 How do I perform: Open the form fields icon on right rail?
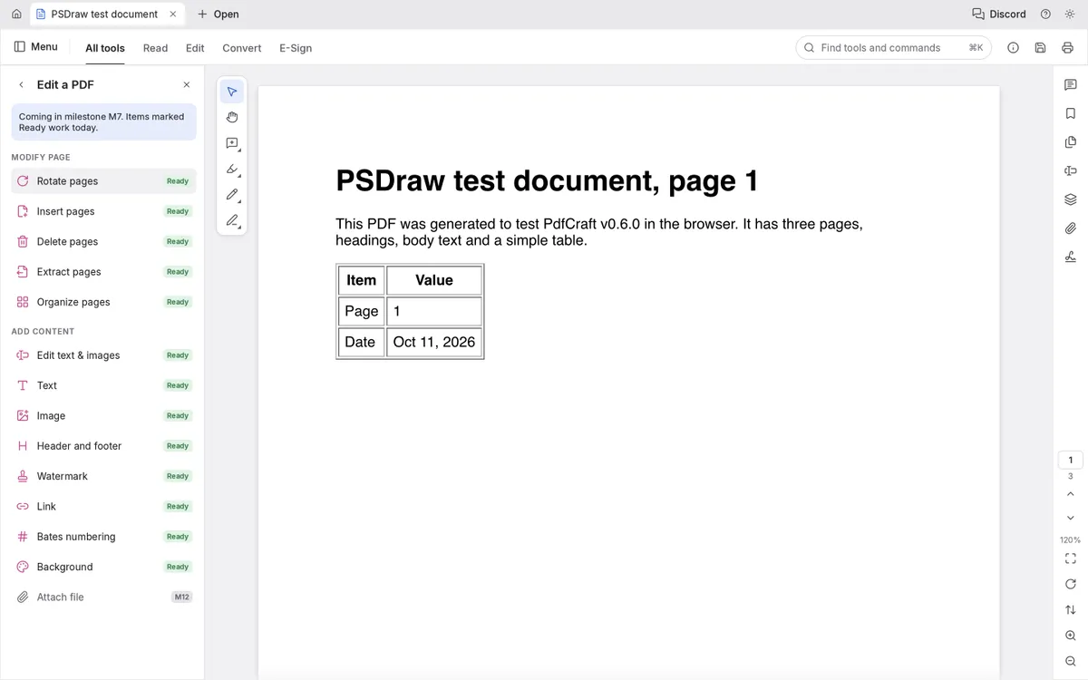click(x=1071, y=171)
